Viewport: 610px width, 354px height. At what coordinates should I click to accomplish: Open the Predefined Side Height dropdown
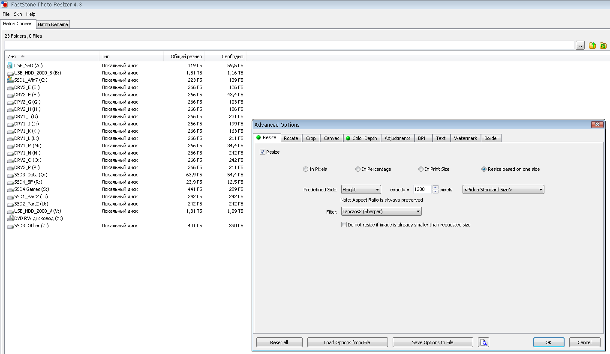[x=361, y=190]
